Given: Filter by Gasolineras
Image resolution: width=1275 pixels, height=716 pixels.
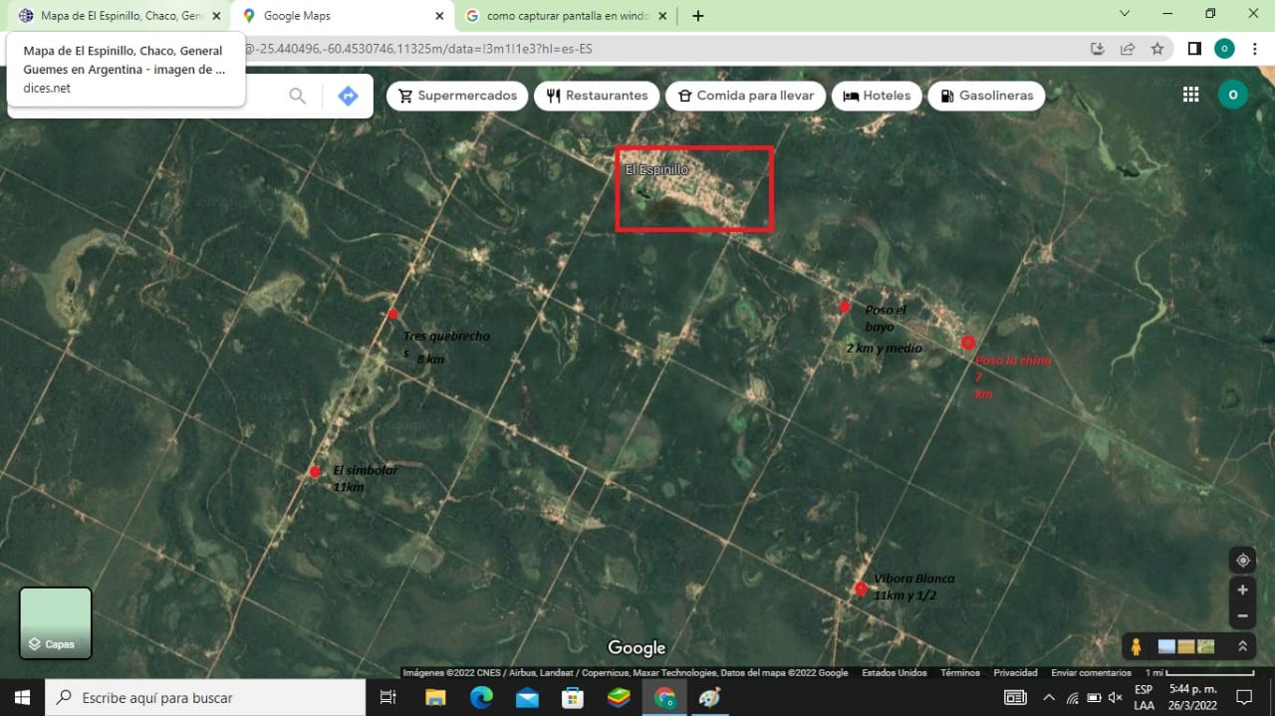Looking at the screenshot, I should (987, 96).
